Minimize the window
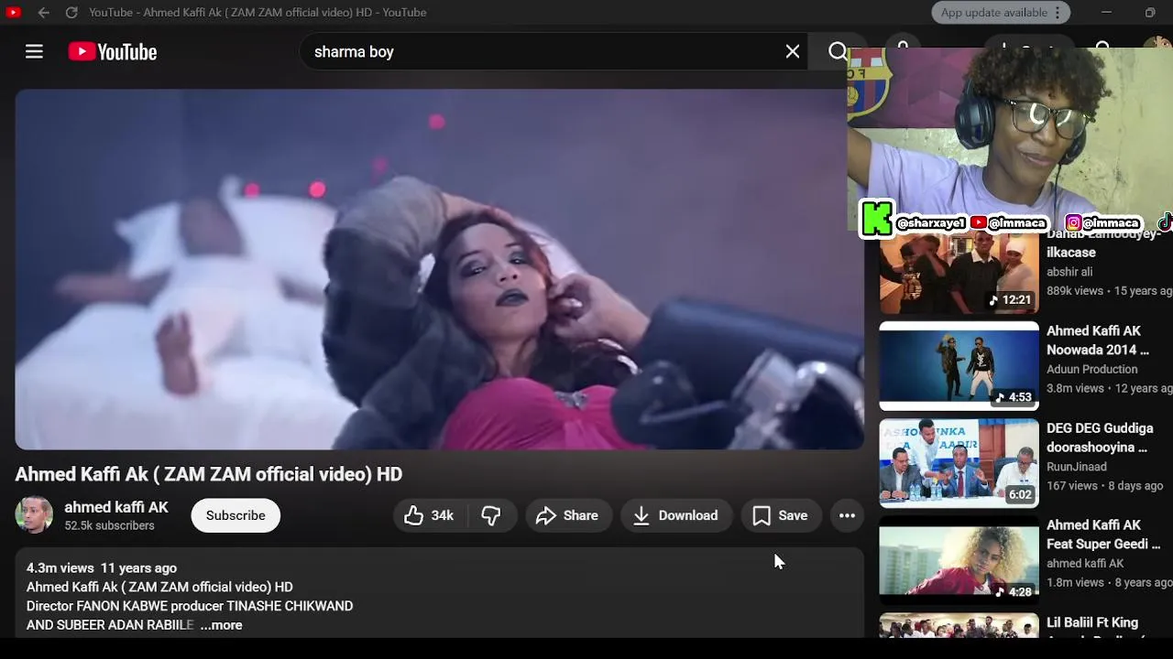Screen dimensions: 1173x659 click(1106, 13)
